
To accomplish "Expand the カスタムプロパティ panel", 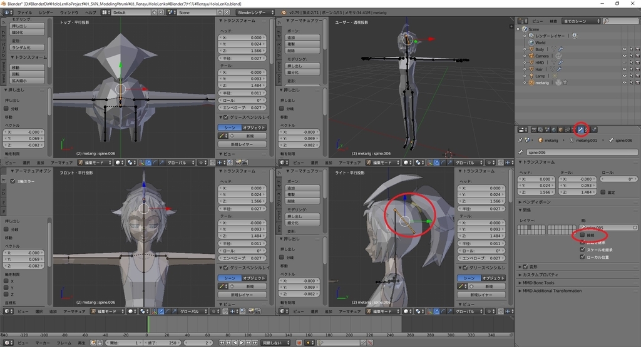I will (538, 274).
